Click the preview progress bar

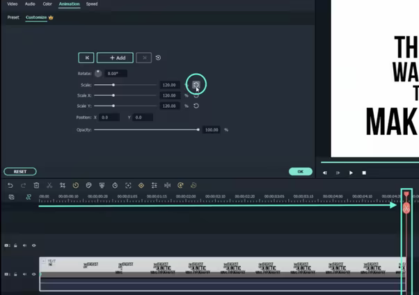pyautogui.click(x=370, y=162)
